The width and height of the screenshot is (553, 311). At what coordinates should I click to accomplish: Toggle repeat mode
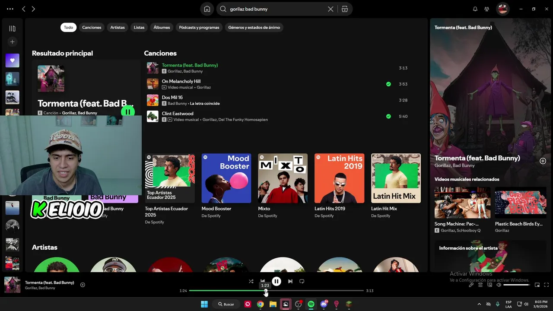(x=302, y=281)
